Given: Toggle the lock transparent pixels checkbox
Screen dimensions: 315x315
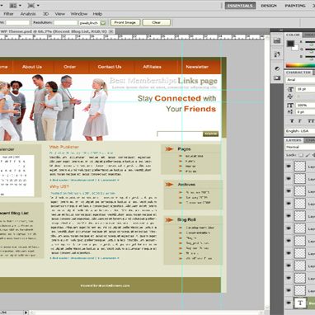Looking at the screenshot, I should pos(301,155).
